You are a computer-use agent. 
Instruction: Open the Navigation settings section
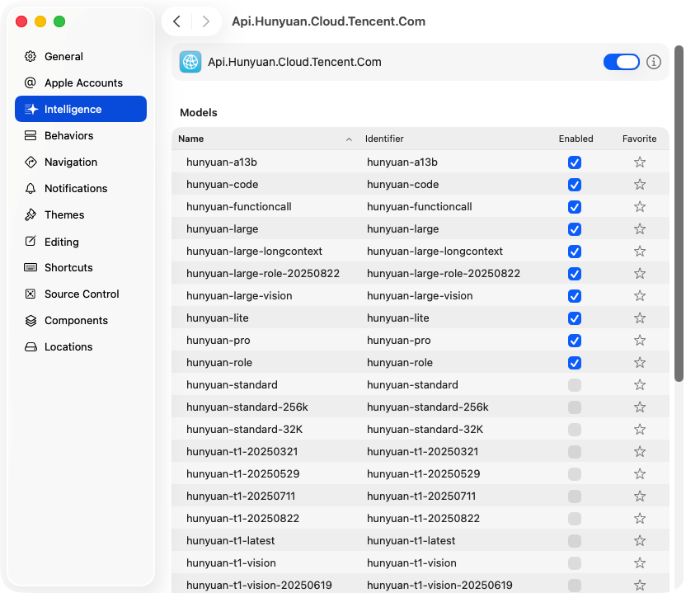(81, 162)
